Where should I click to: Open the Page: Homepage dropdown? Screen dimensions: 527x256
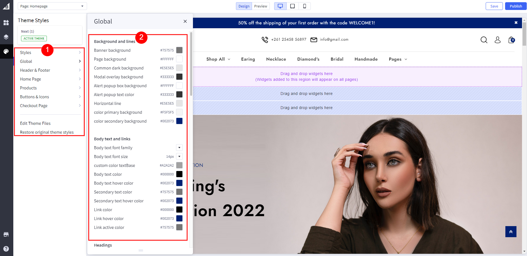point(52,6)
